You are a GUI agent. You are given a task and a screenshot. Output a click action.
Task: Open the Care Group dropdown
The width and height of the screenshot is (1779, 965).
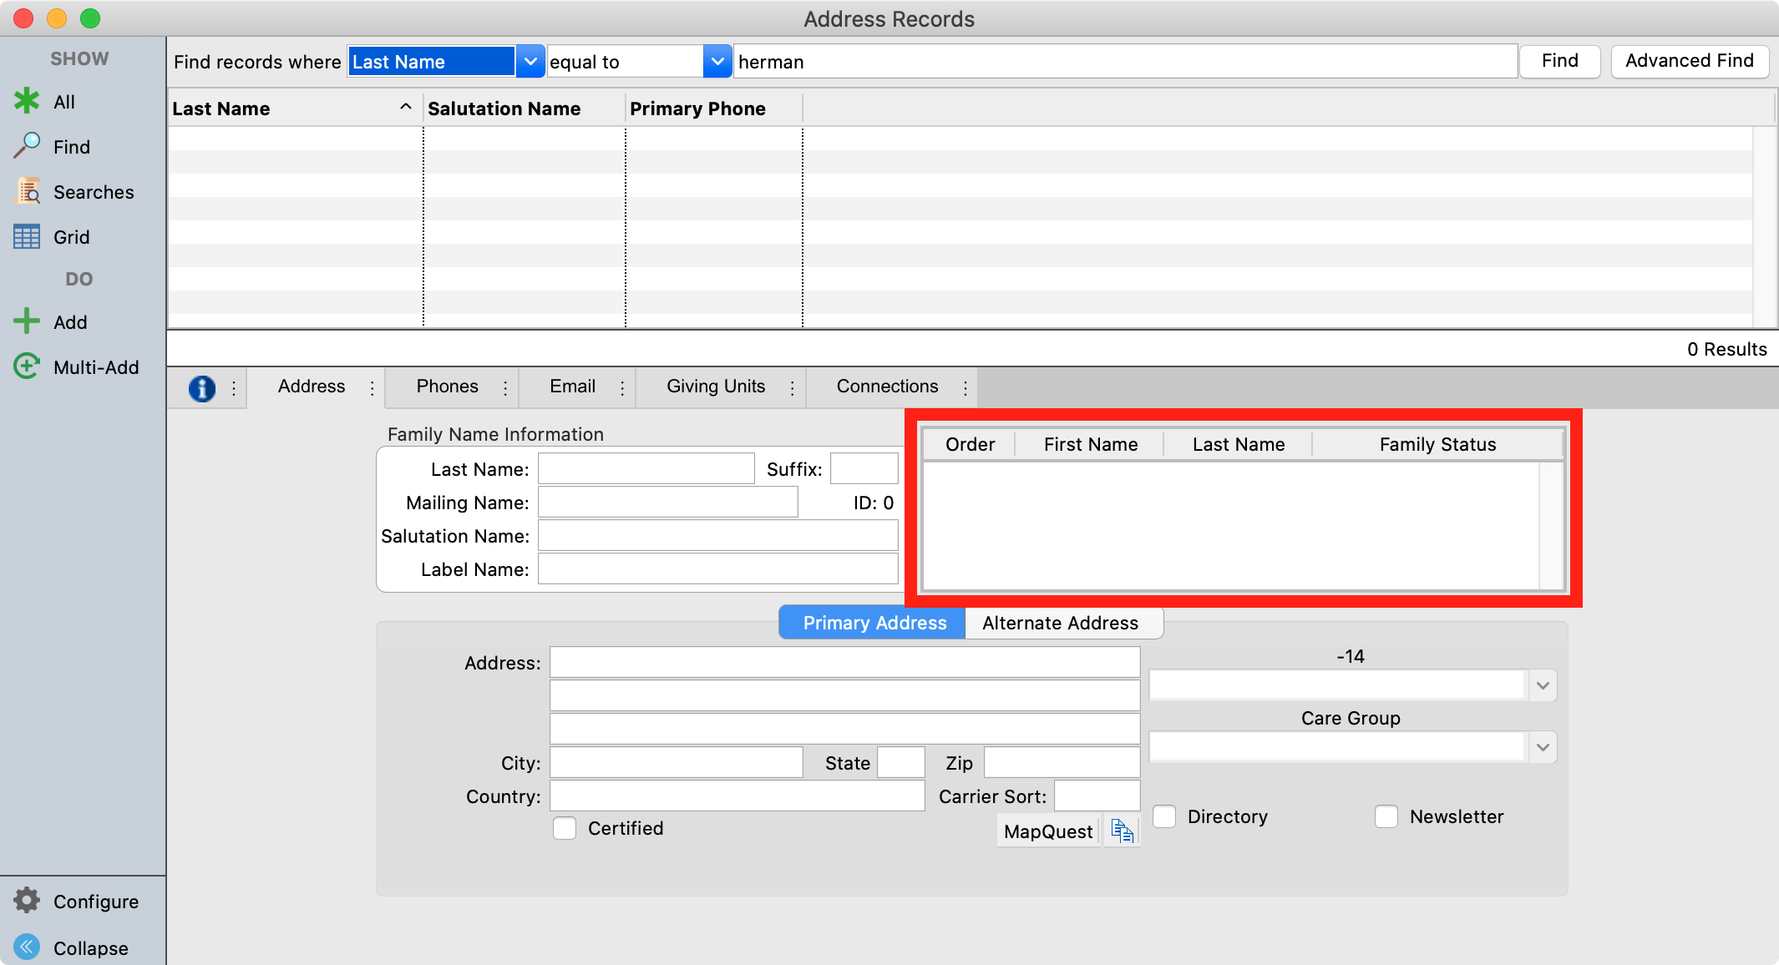1542,747
